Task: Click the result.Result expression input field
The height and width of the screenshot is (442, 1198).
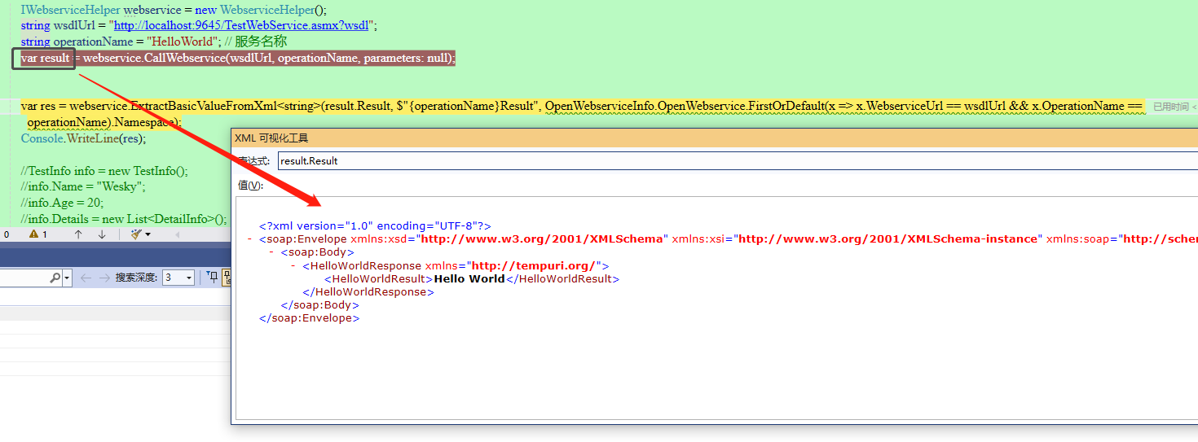Action: coord(733,160)
